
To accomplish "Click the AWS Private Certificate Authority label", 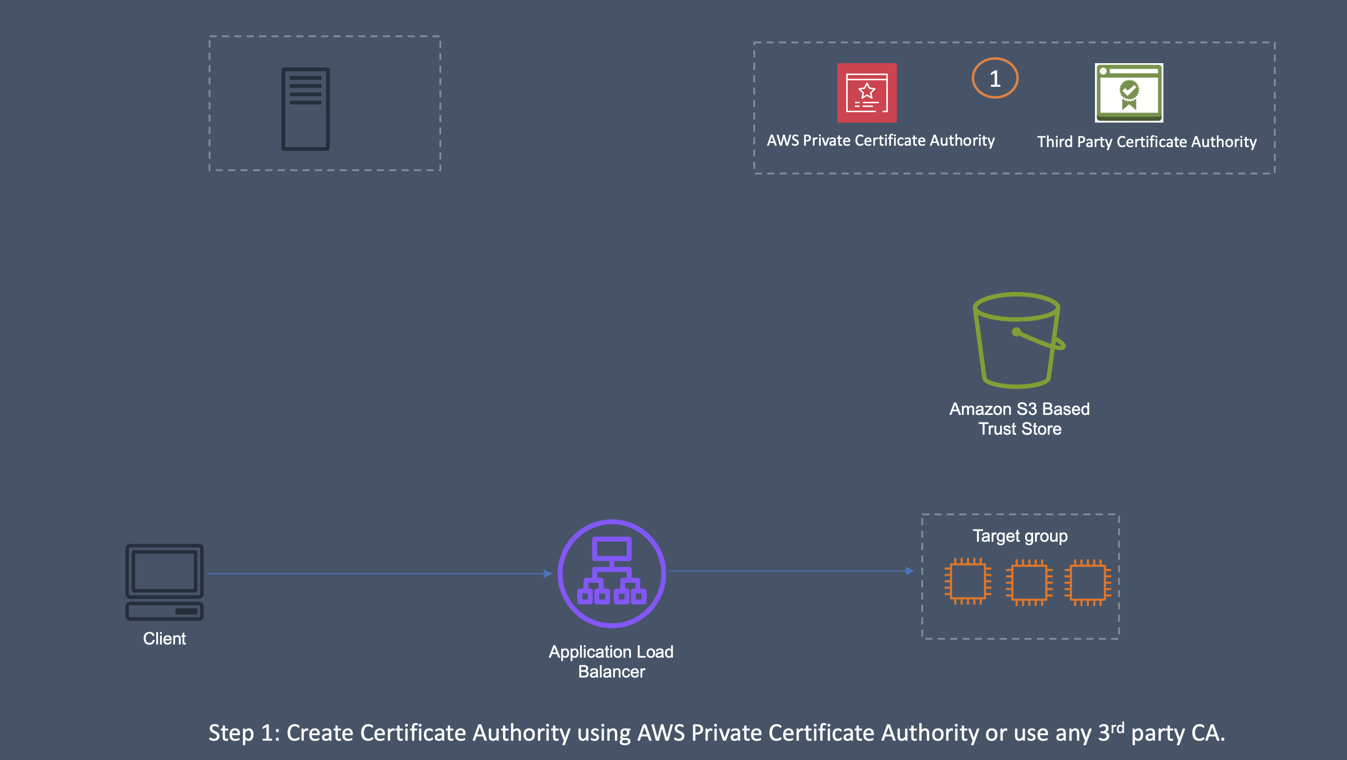I will pyautogui.click(x=881, y=140).
